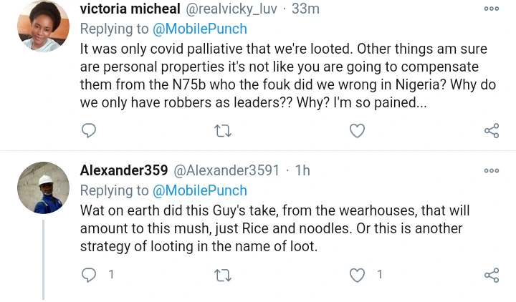The image size is (516, 302).
Task: Open @MobilePunch link in victoria's reply
Action: 199,29
